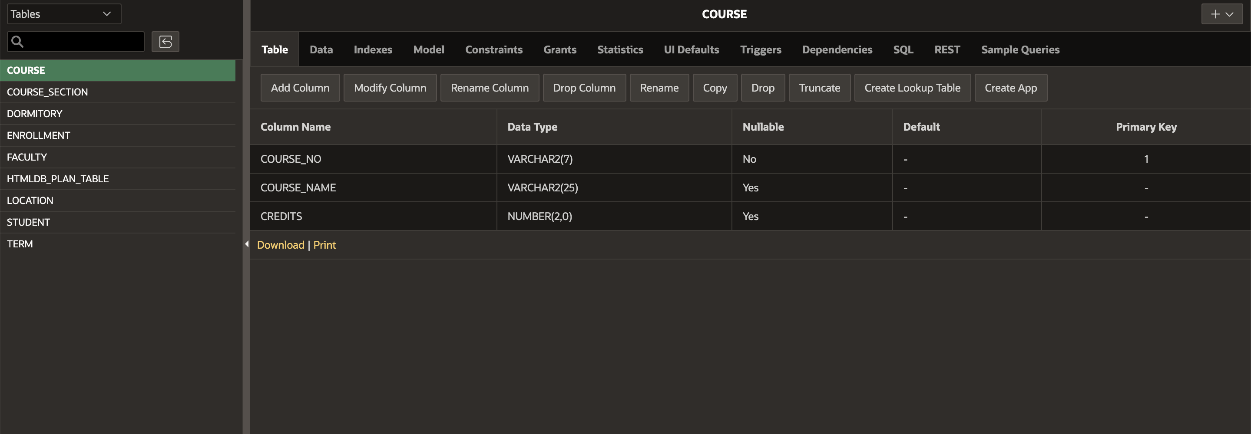
Task: Click the Primary Key column header
Action: tap(1146, 127)
